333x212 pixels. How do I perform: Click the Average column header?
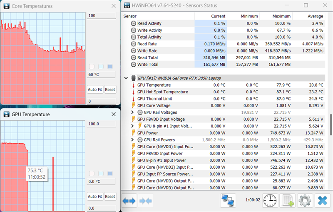309,16
